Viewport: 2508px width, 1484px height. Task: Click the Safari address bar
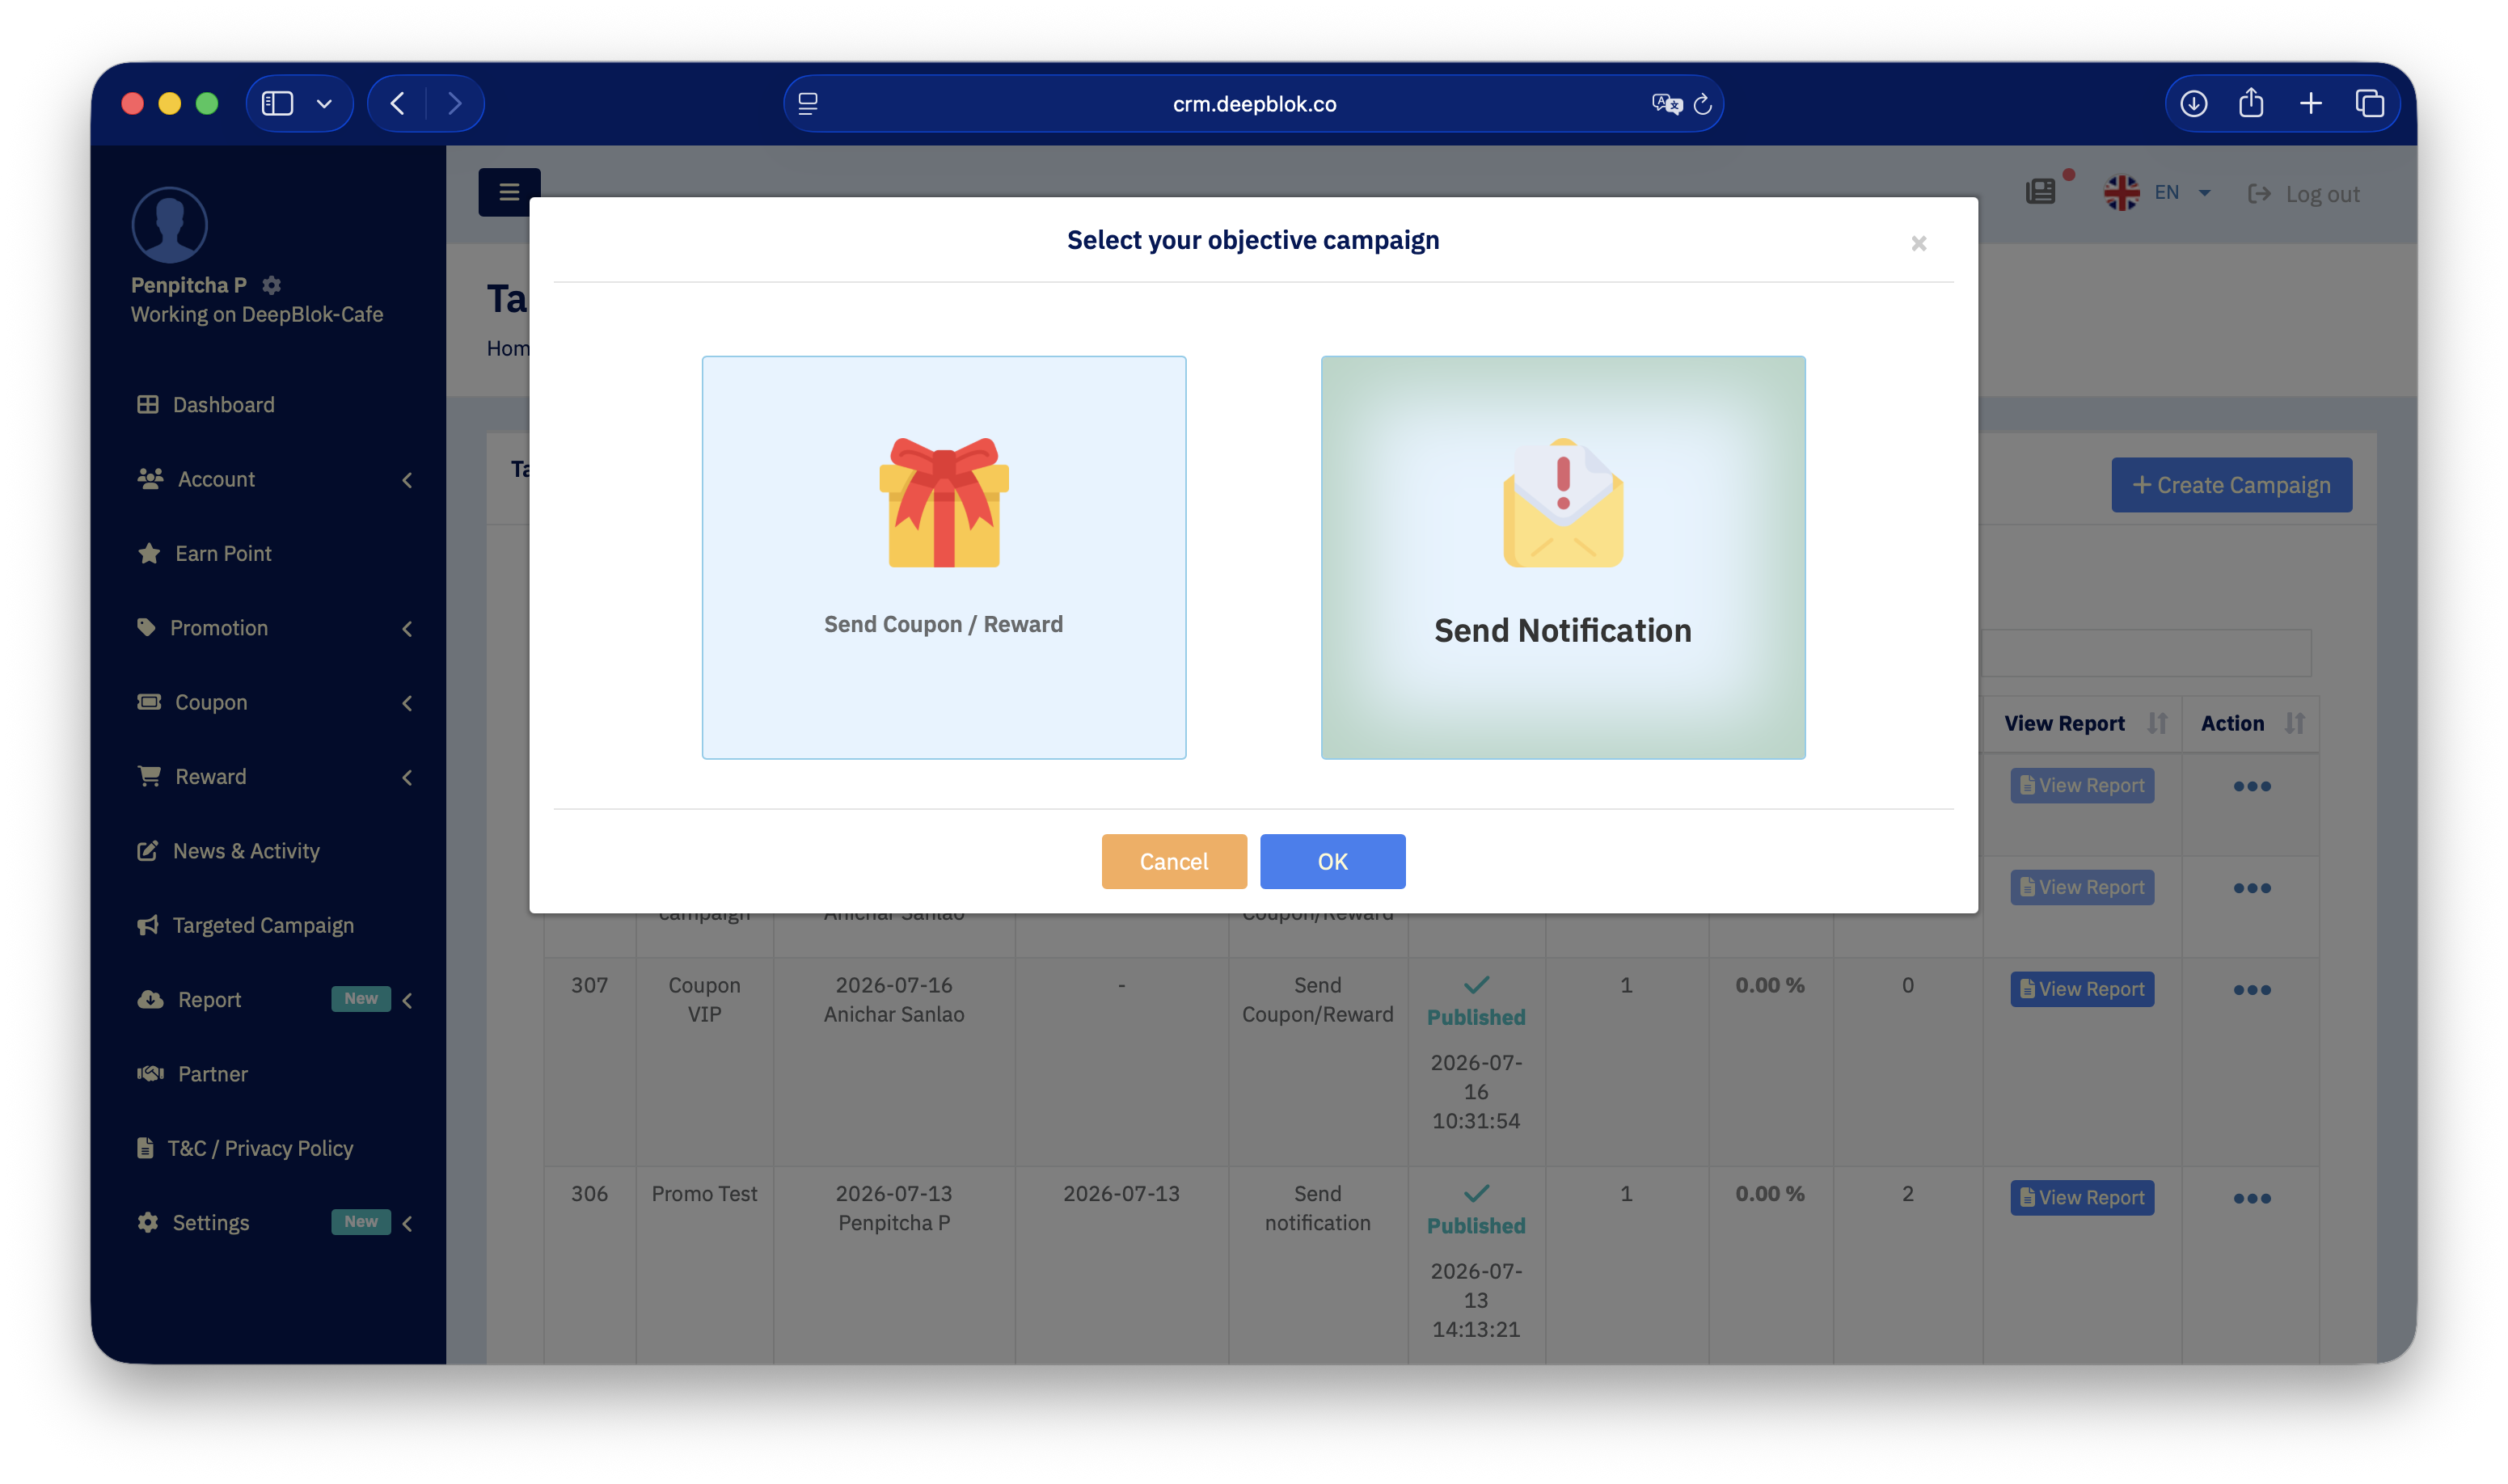1253,104
